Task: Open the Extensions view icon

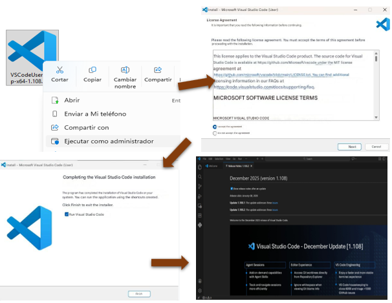Action: [x=200, y=215]
